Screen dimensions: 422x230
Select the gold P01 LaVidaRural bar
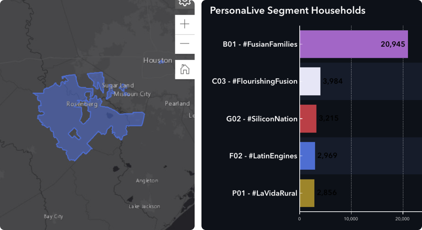[x=307, y=193]
